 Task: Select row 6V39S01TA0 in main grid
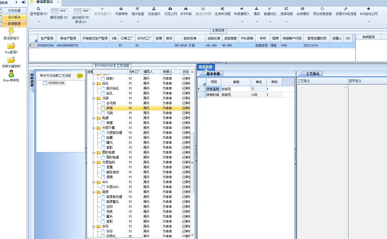[192, 45]
